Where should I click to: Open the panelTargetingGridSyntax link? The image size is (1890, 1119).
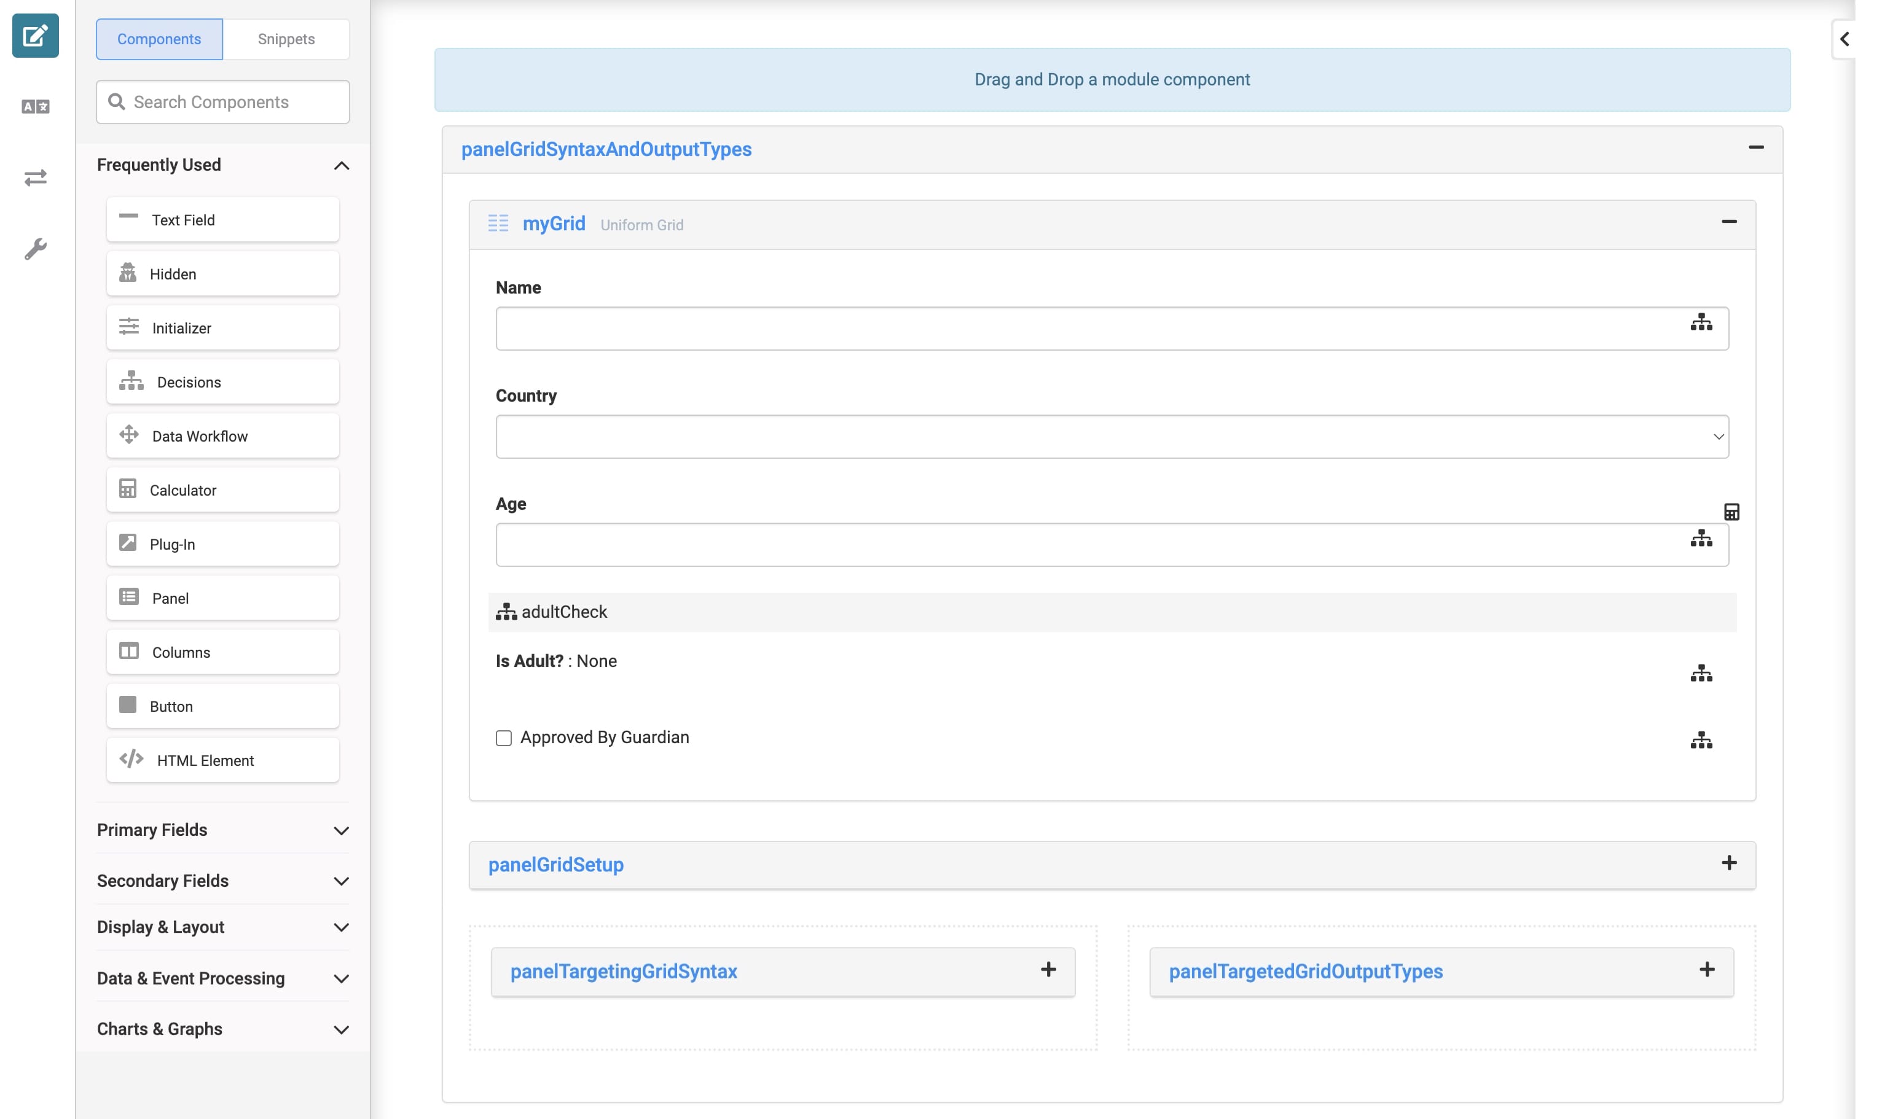click(624, 971)
